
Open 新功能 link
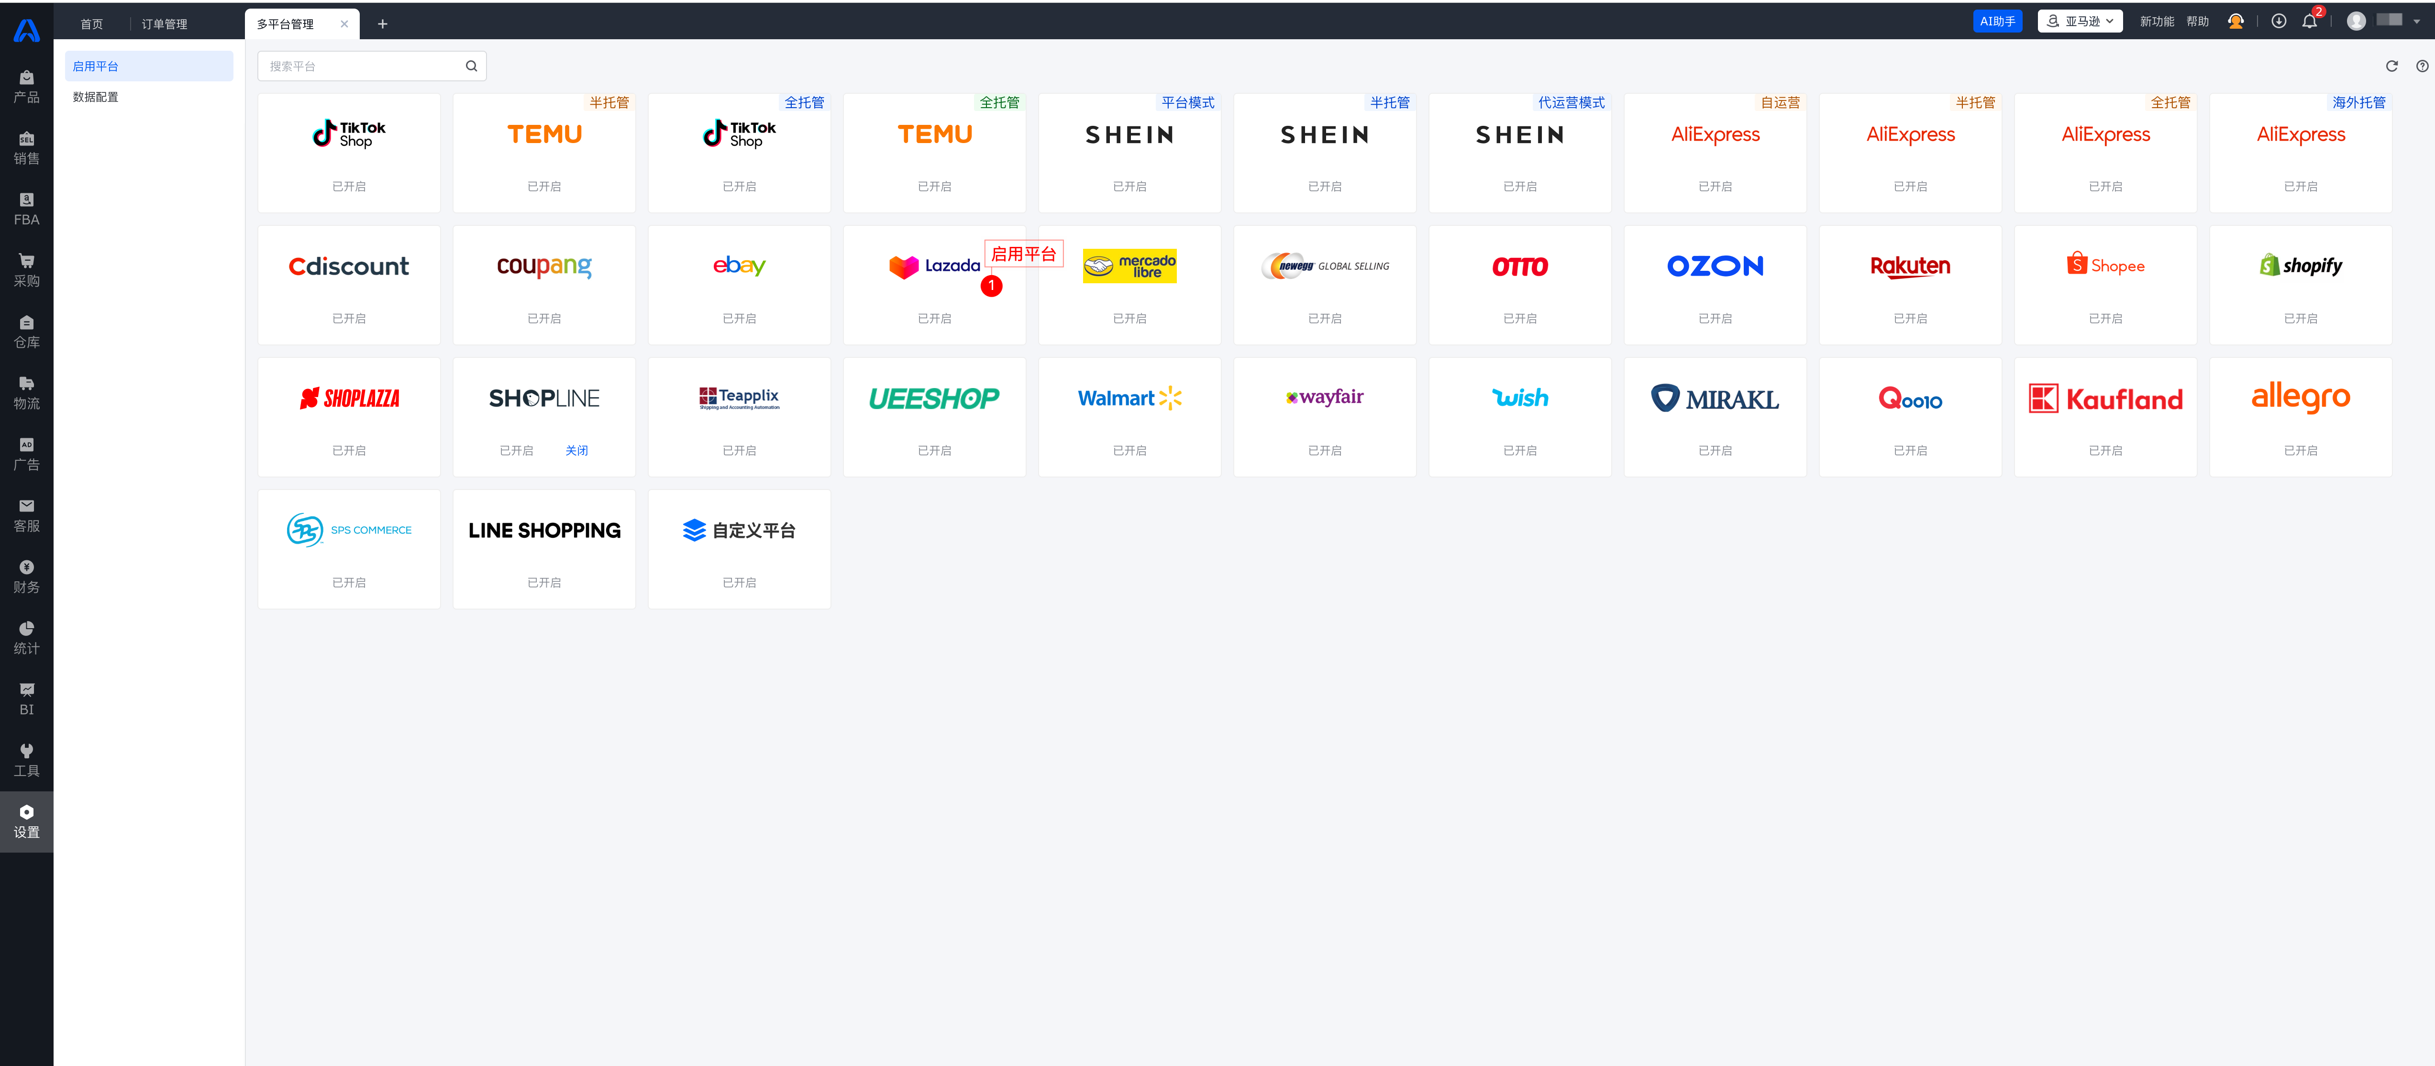(2156, 21)
